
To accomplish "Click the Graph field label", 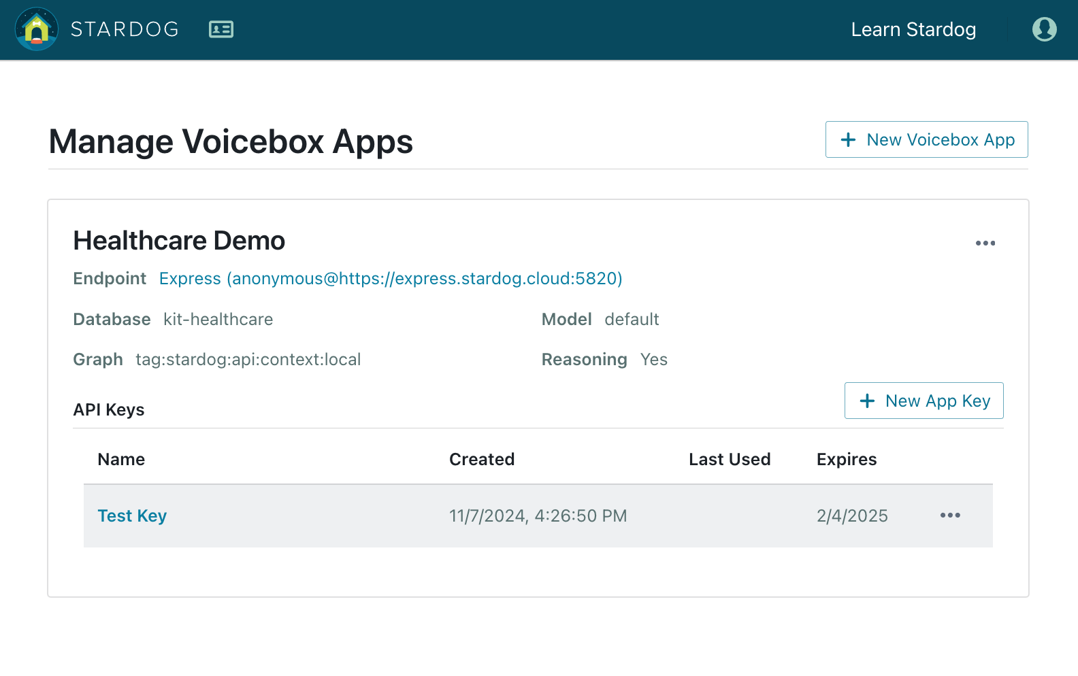I will 98,360.
